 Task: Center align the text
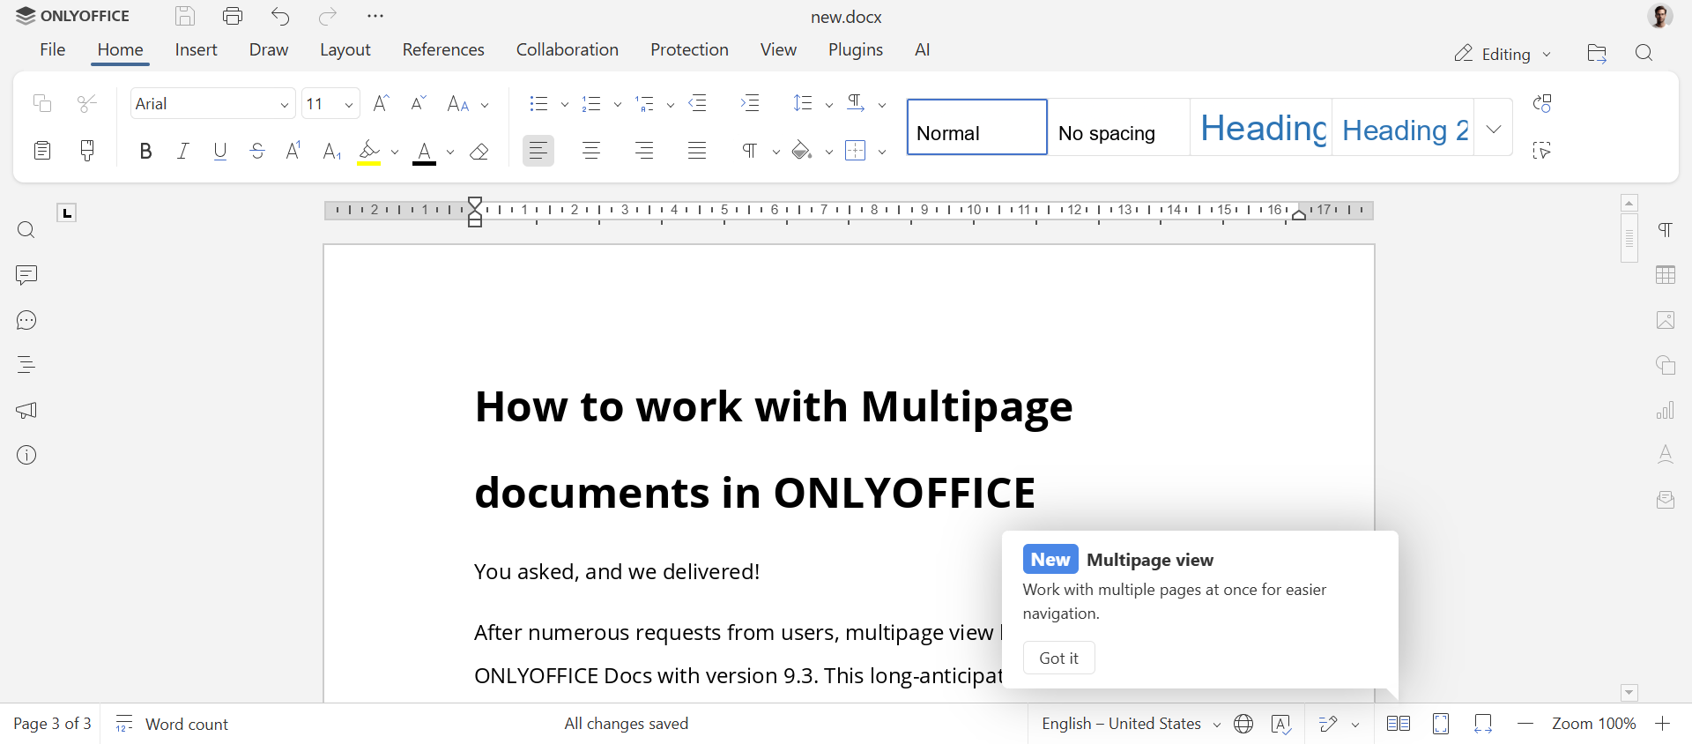click(x=591, y=151)
